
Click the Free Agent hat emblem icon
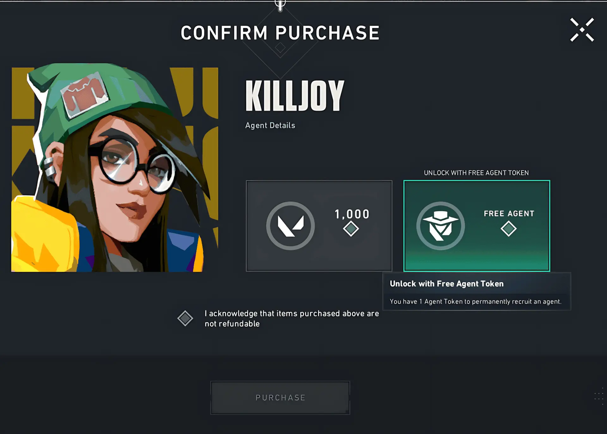pyautogui.click(x=440, y=226)
